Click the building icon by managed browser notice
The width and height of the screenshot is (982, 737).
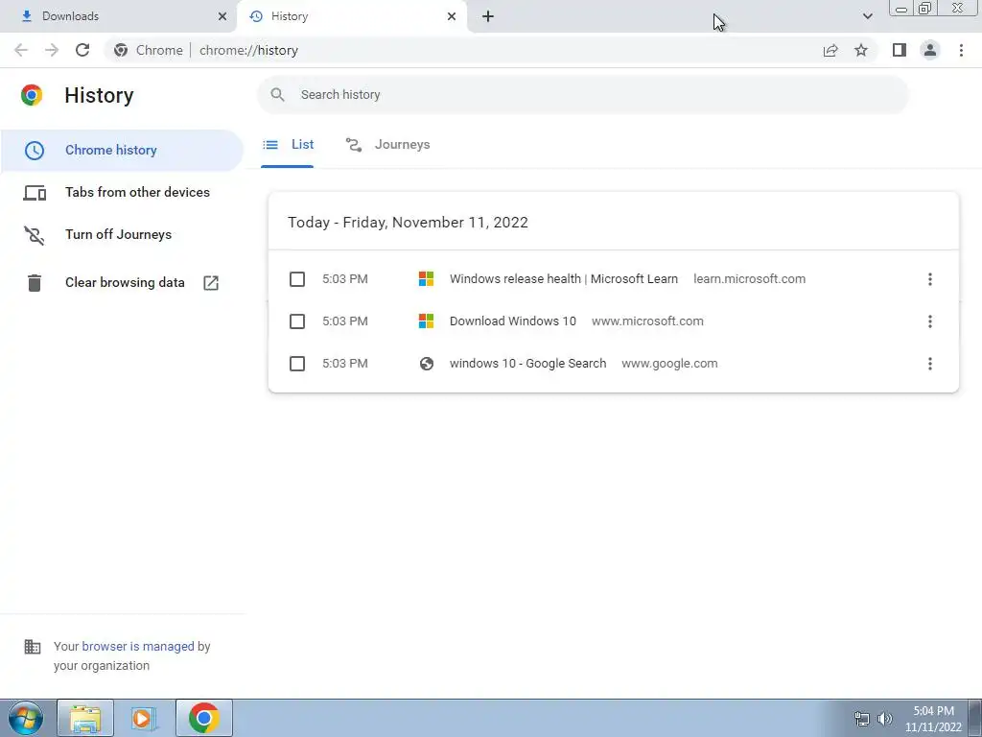click(32, 646)
